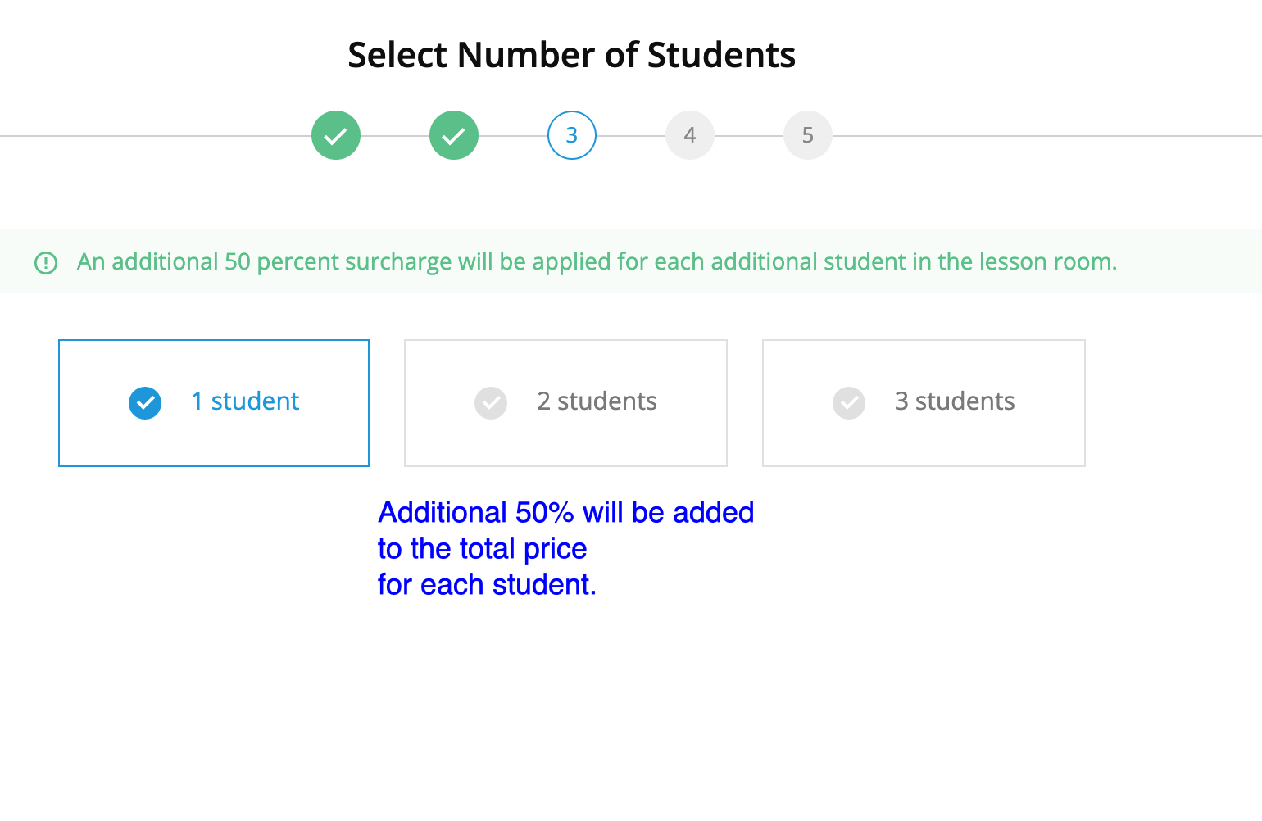The width and height of the screenshot is (1262, 821).
Task: Choose the "2 students" label
Action: pos(597,401)
